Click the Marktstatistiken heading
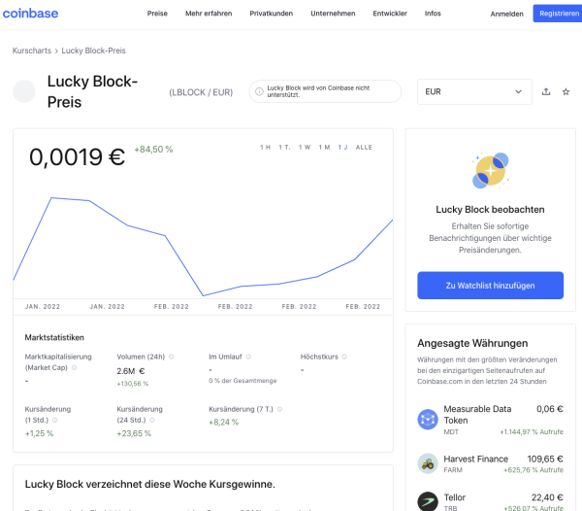The height and width of the screenshot is (511, 582). click(54, 337)
